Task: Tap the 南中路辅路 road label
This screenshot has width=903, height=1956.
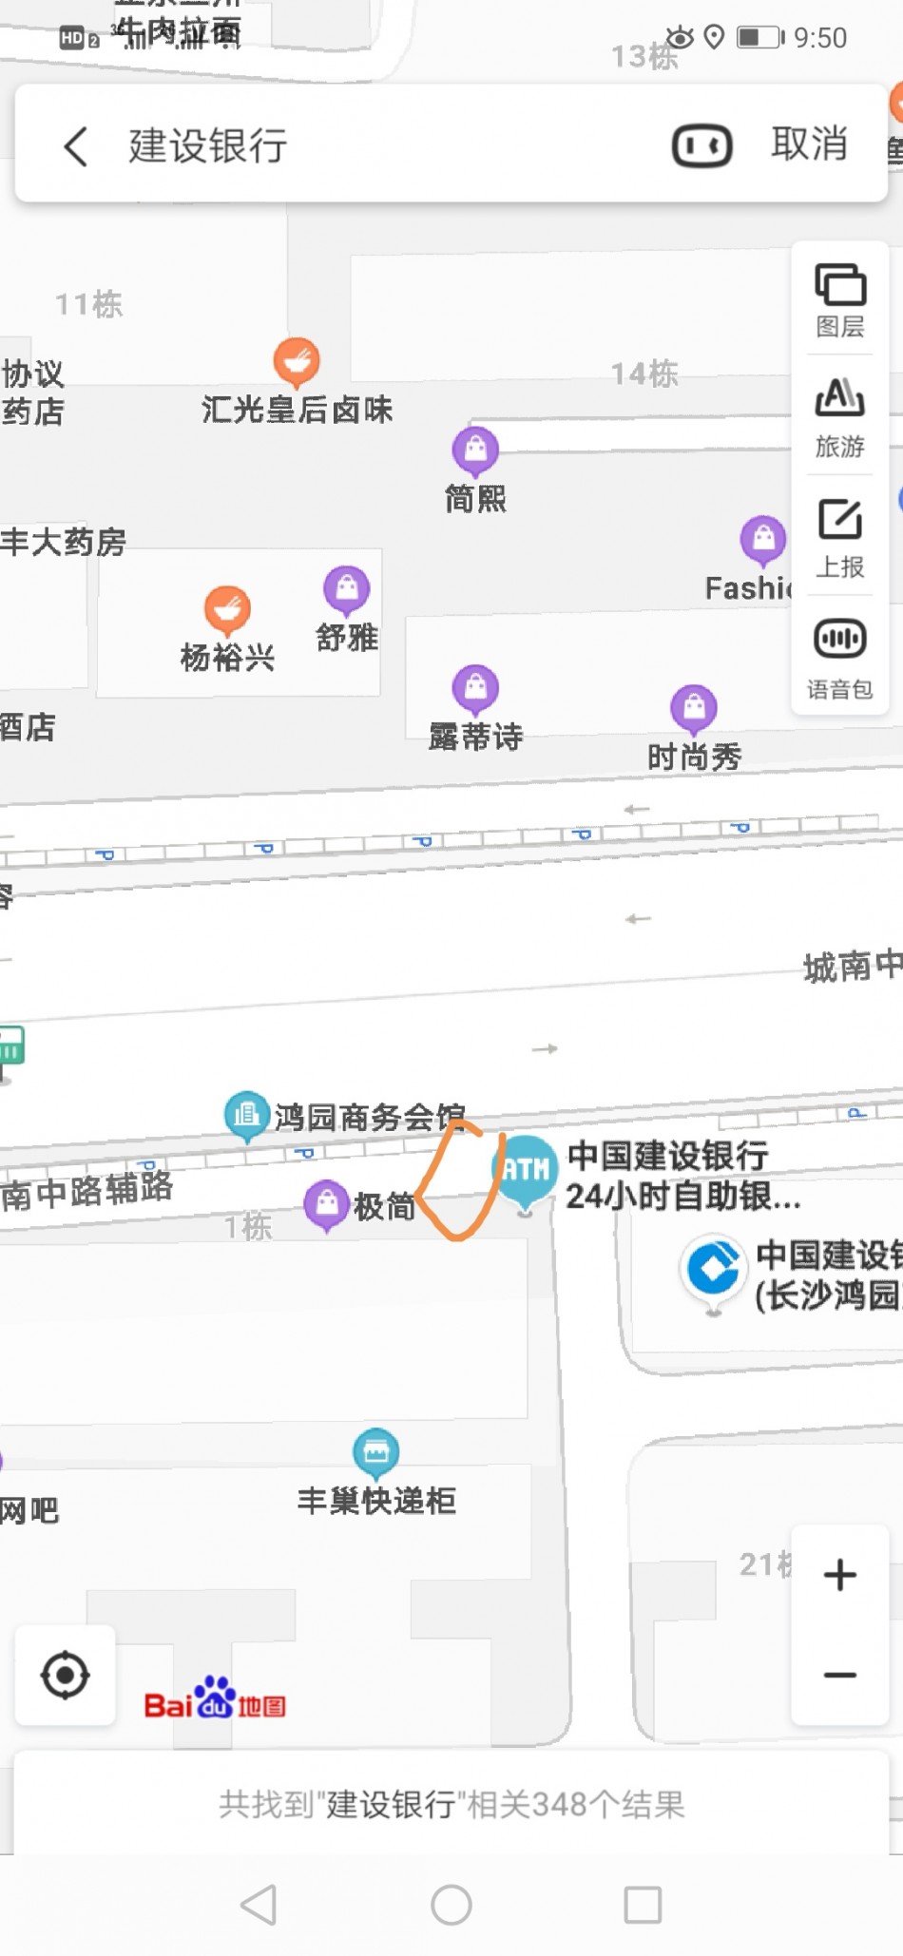Action: coord(86,1190)
